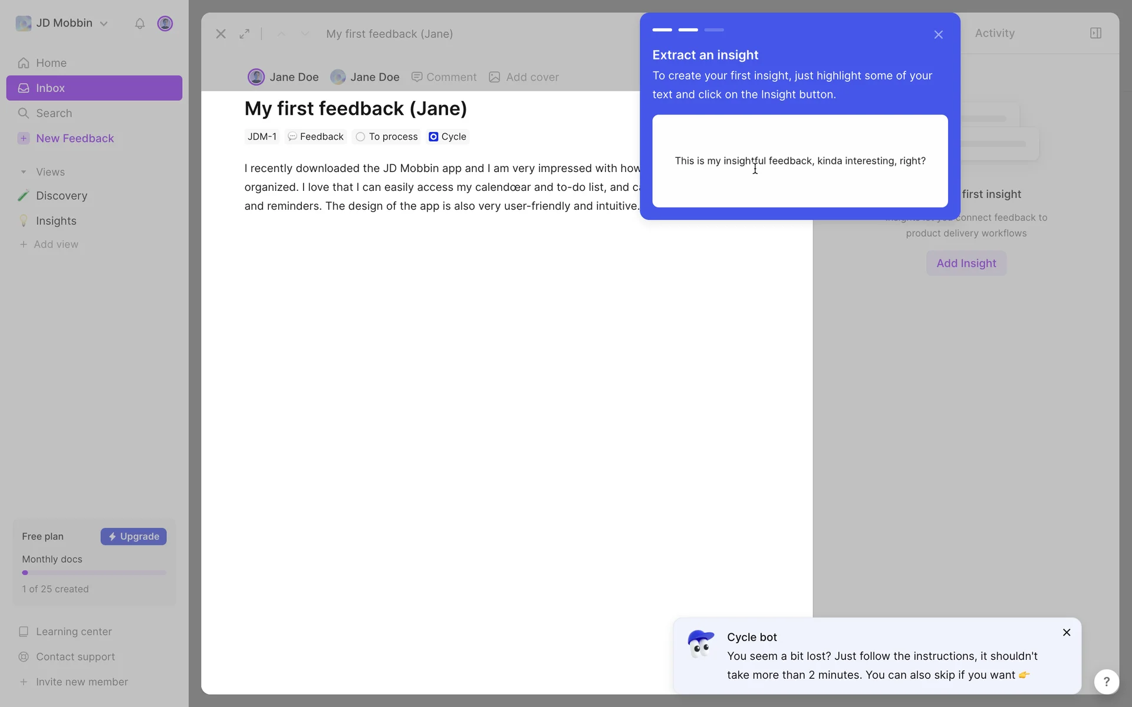
Task: Toggle the To process status circle
Action: pos(360,137)
